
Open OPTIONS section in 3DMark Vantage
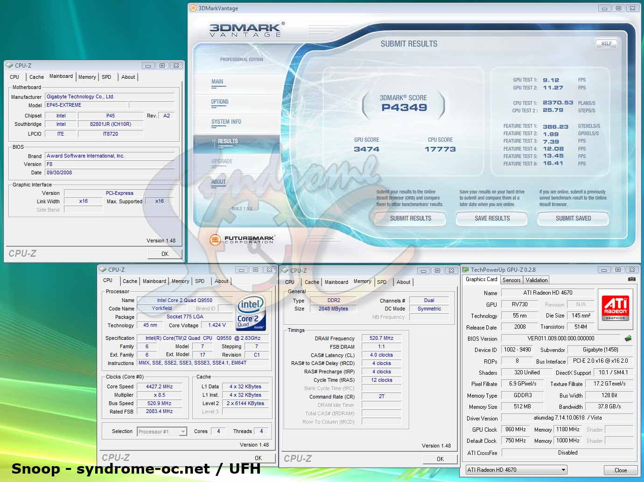pyautogui.click(x=219, y=102)
